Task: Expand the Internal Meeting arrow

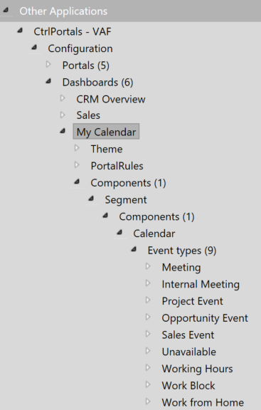Action: click(x=148, y=283)
